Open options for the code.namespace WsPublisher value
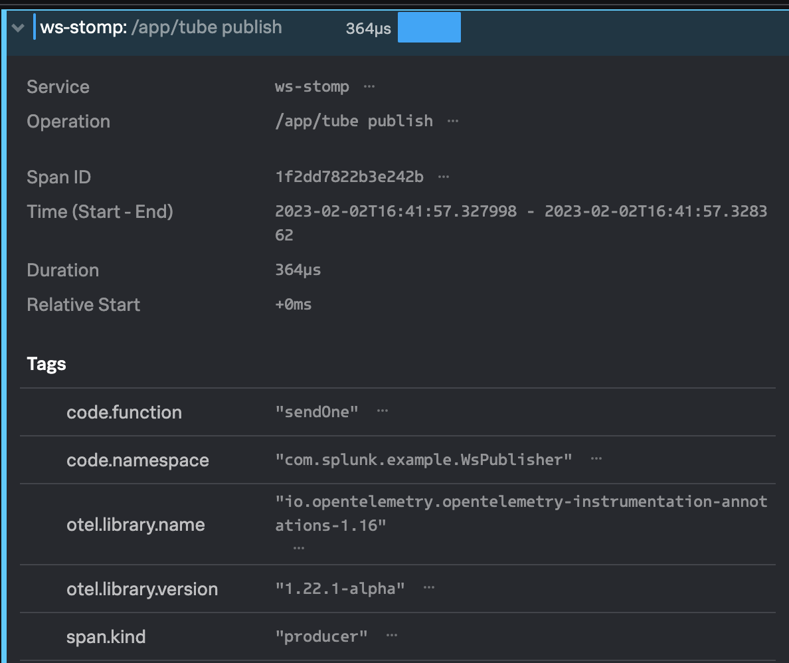Screen dimensions: 789x663 pyautogui.click(x=596, y=458)
